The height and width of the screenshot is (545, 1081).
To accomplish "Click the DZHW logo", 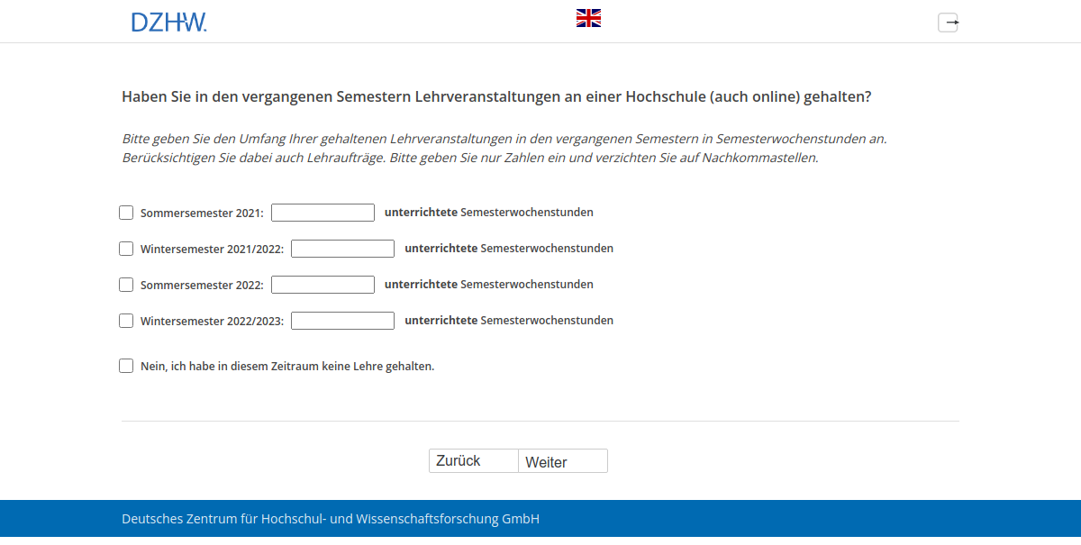I will coord(169,21).
